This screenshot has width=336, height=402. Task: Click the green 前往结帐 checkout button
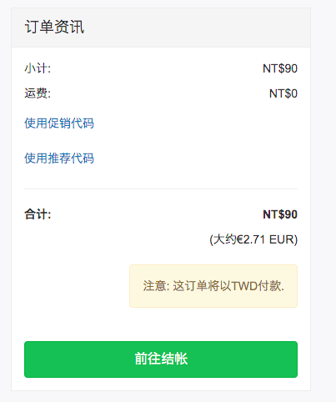click(x=161, y=359)
